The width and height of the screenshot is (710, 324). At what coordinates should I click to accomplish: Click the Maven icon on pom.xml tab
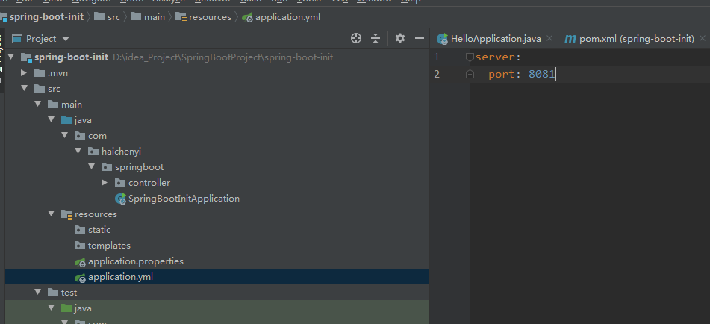(x=570, y=39)
